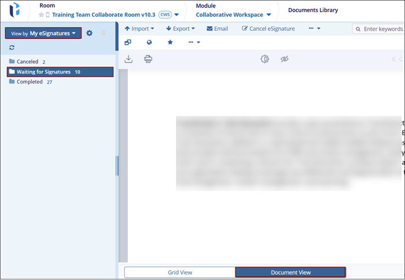This screenshot has width=405, height=280.
Task: Print the document using the printer icon
Action: pos(148,59)
